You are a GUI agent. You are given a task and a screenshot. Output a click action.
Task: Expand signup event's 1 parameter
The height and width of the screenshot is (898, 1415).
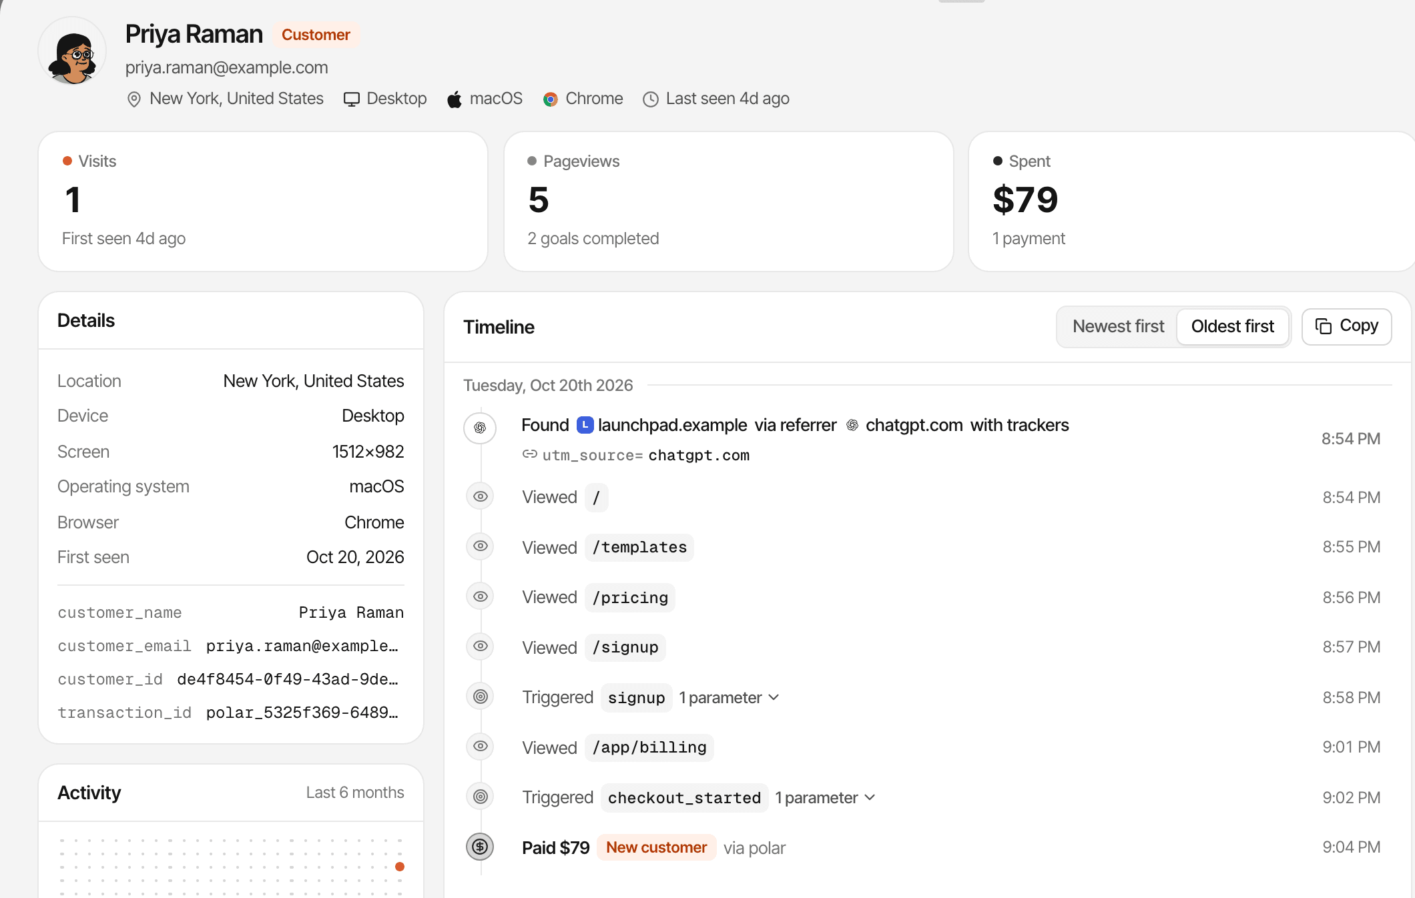point(728,698)
